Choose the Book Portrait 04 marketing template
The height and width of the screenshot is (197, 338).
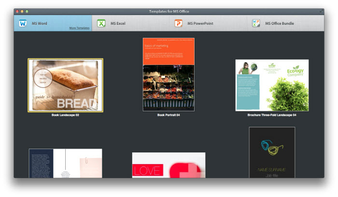point(169,74)
